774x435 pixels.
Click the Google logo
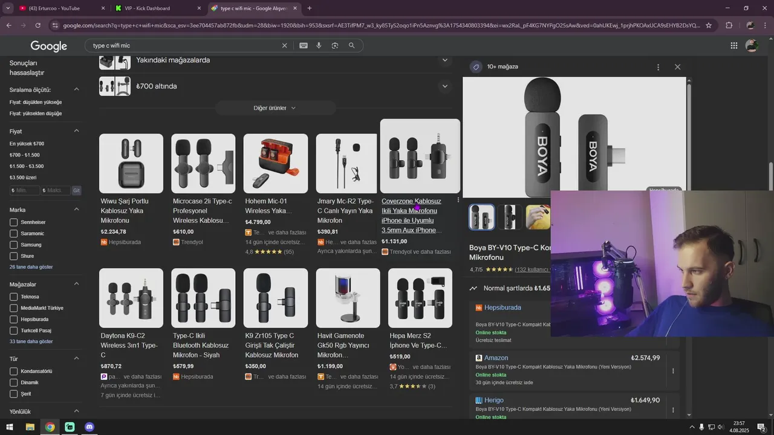click(49, 46)
